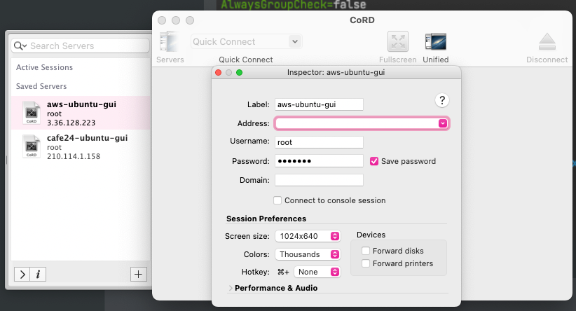The width and height of the screenshot is (576, 311).
Task: Click the Active Sessions header
Action: point(44,67)
